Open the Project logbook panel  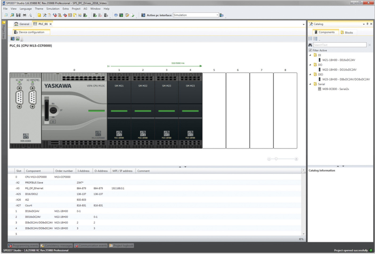[121, 245]
